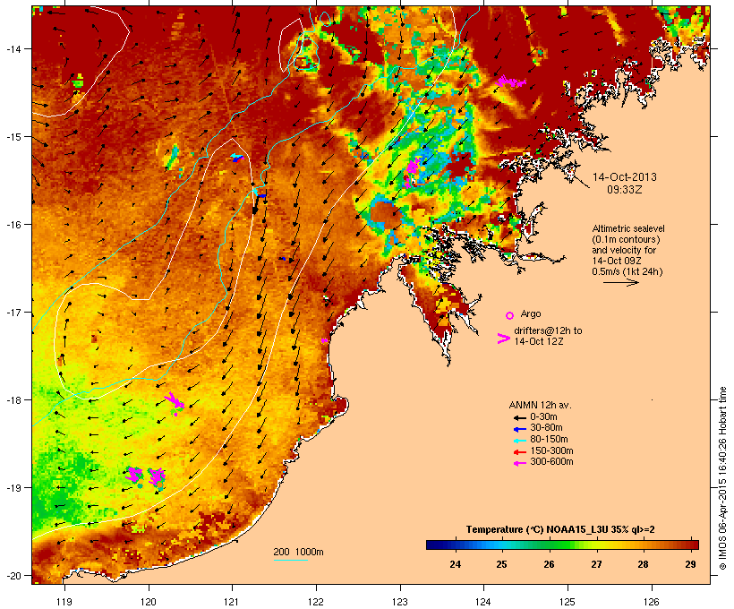Click the '14-Oct 12Z' drifter legend text

pyautogui.click(x=538, y=341)
